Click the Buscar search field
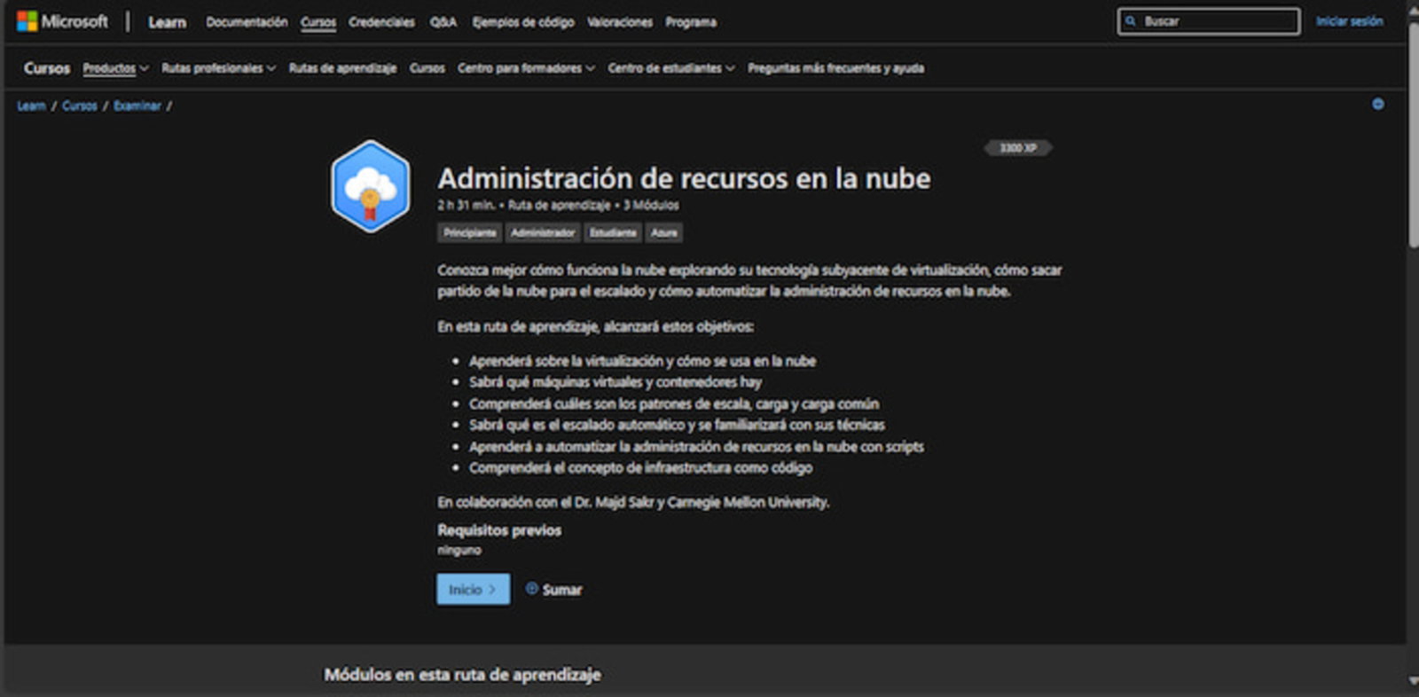This screenshot has height=697, width=1419. coord(1209,21)
